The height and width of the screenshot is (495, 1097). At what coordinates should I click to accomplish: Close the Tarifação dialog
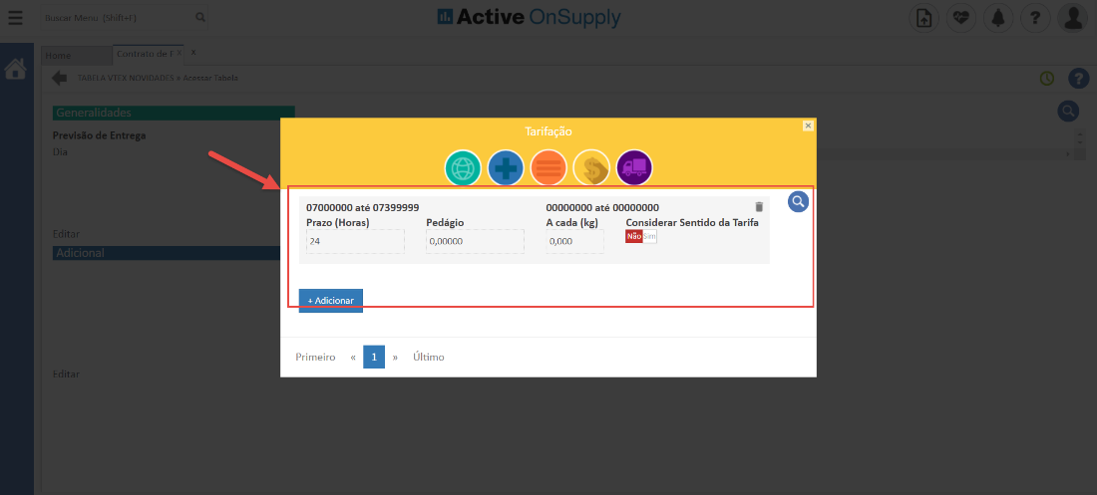(808, 125)
